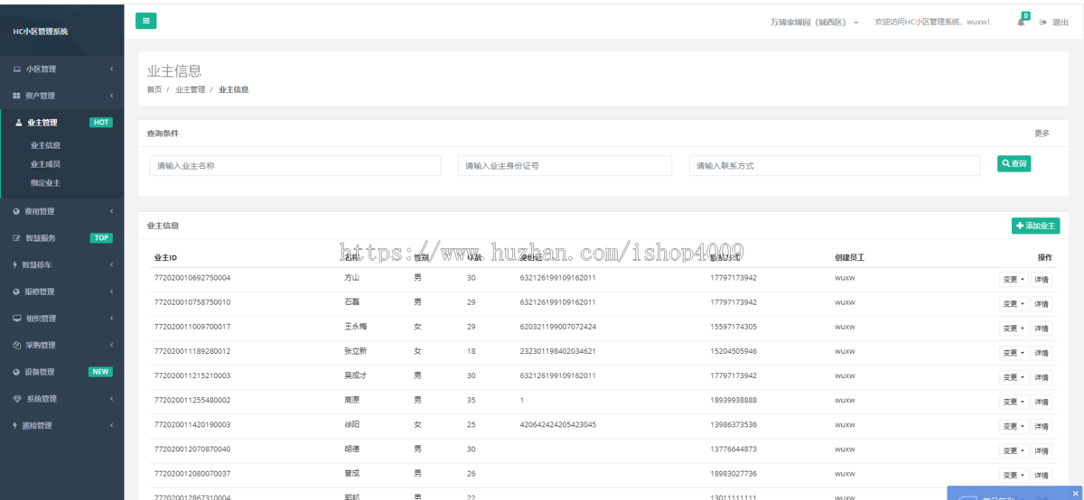1084x500 pixels.
Task: Expand the 费用管理 menu chevron
Action: (111, 211)
